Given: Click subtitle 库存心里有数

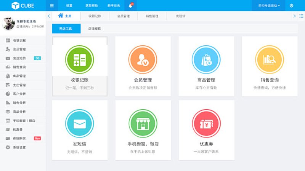Looking at the screenshot, I should point(206,88).
